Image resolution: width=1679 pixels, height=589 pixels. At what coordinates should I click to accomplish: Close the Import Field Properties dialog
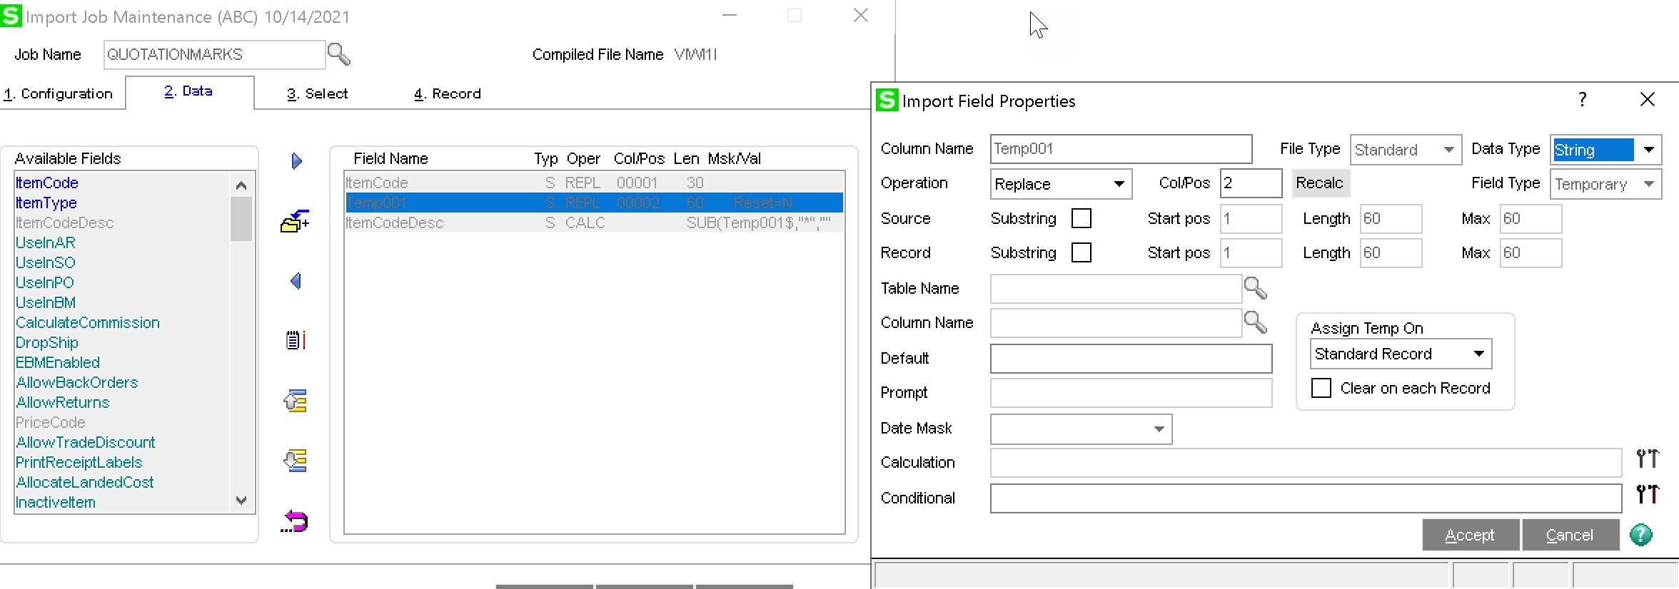(x=1648, y=99)
